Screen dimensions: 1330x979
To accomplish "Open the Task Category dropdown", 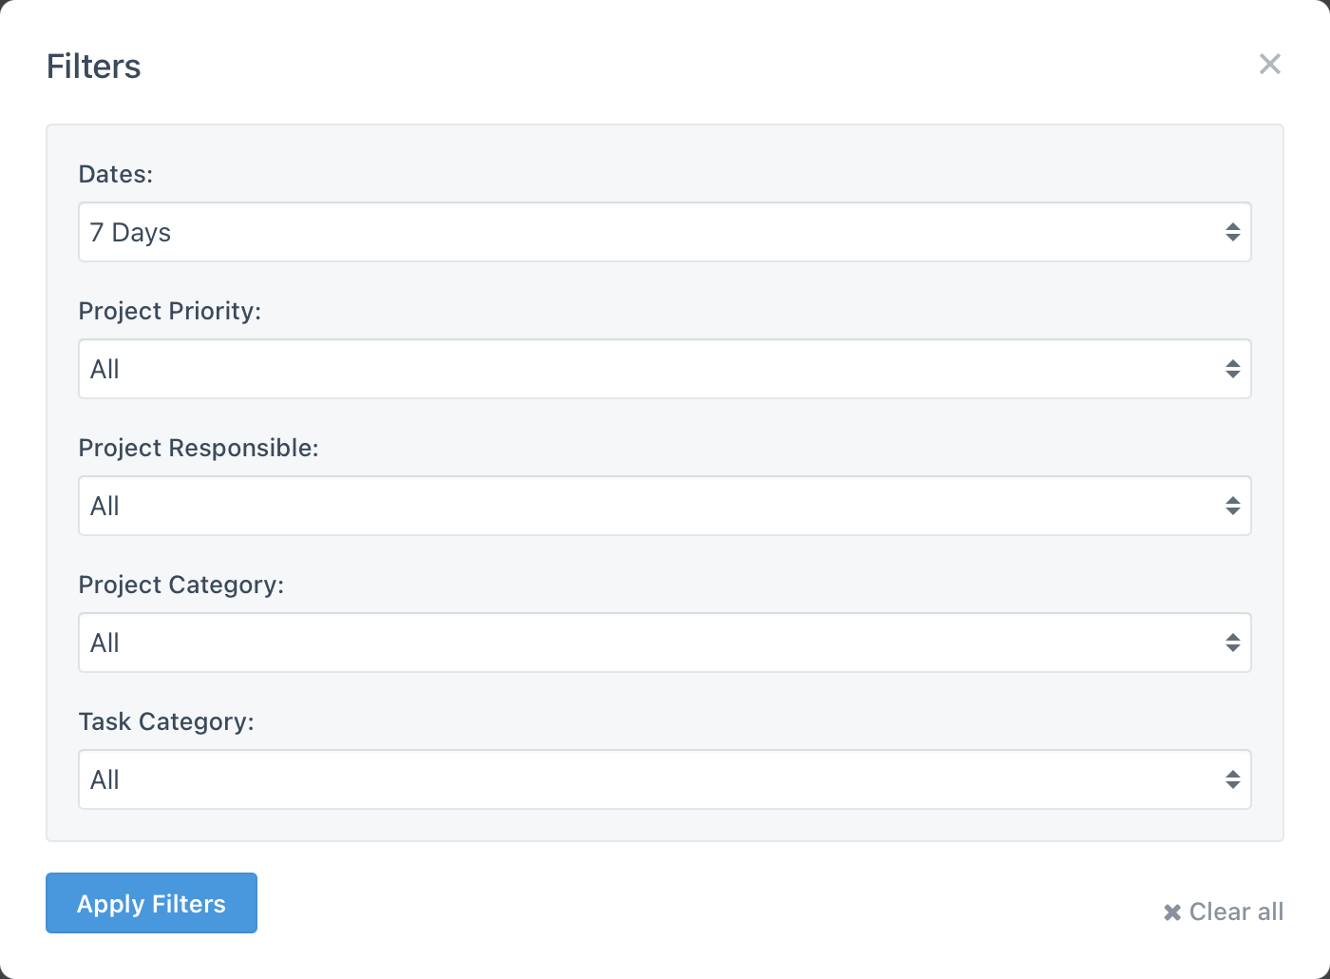I will [665, 779].
